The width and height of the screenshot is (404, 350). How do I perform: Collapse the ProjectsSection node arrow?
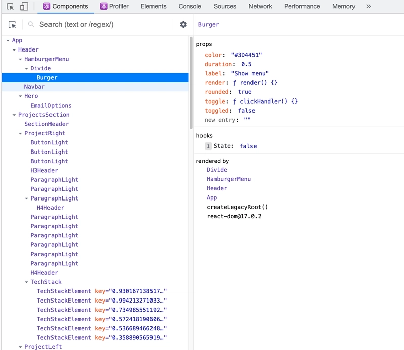coord(14,115)
